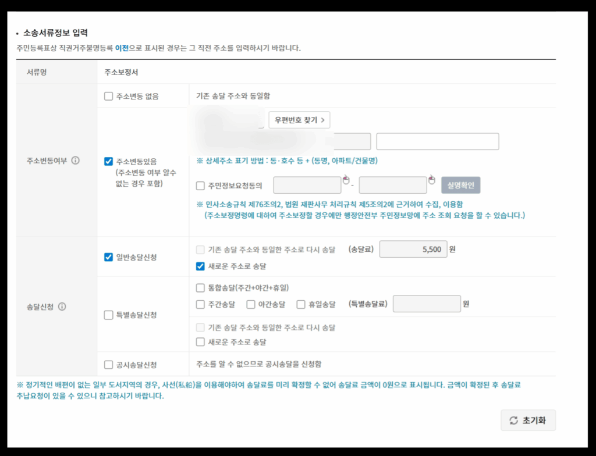Click the info icon beside 주소변동여부

pyautogui.click(x=76, y=161)
